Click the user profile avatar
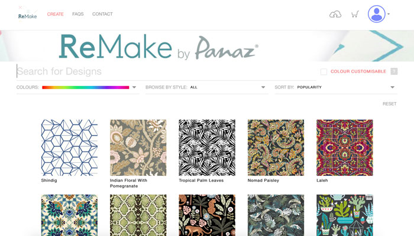The image size is (414, 236). tap(376, 14)
